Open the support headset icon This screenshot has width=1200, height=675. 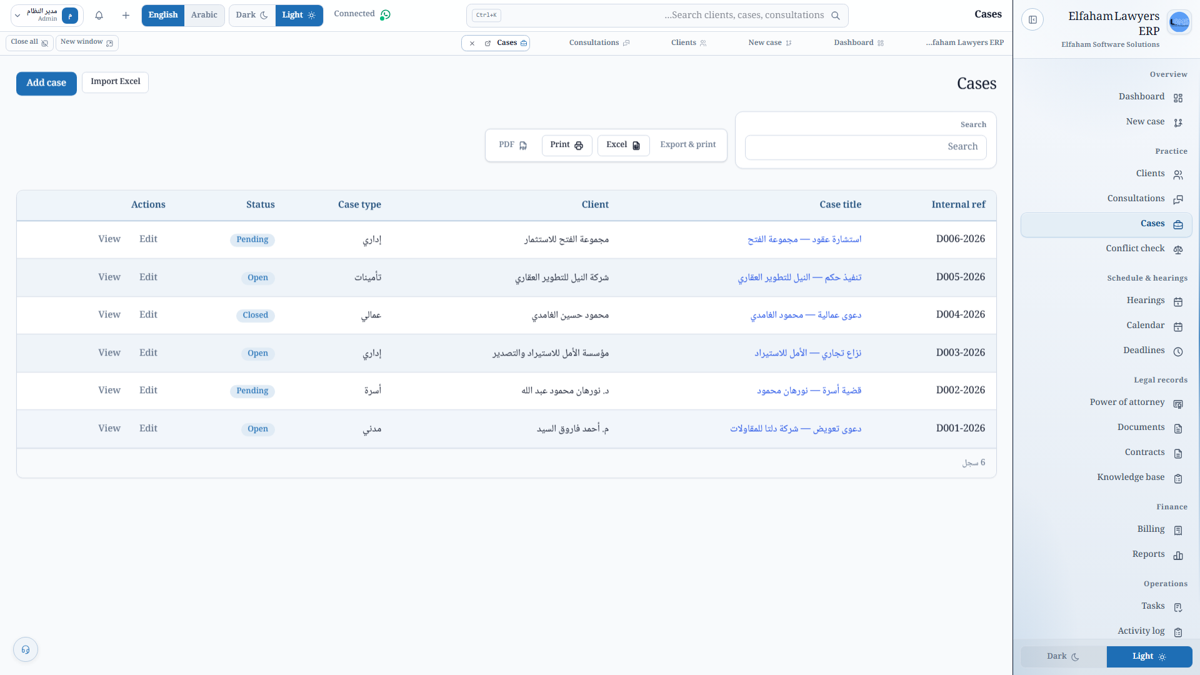[x=26, y=649]
